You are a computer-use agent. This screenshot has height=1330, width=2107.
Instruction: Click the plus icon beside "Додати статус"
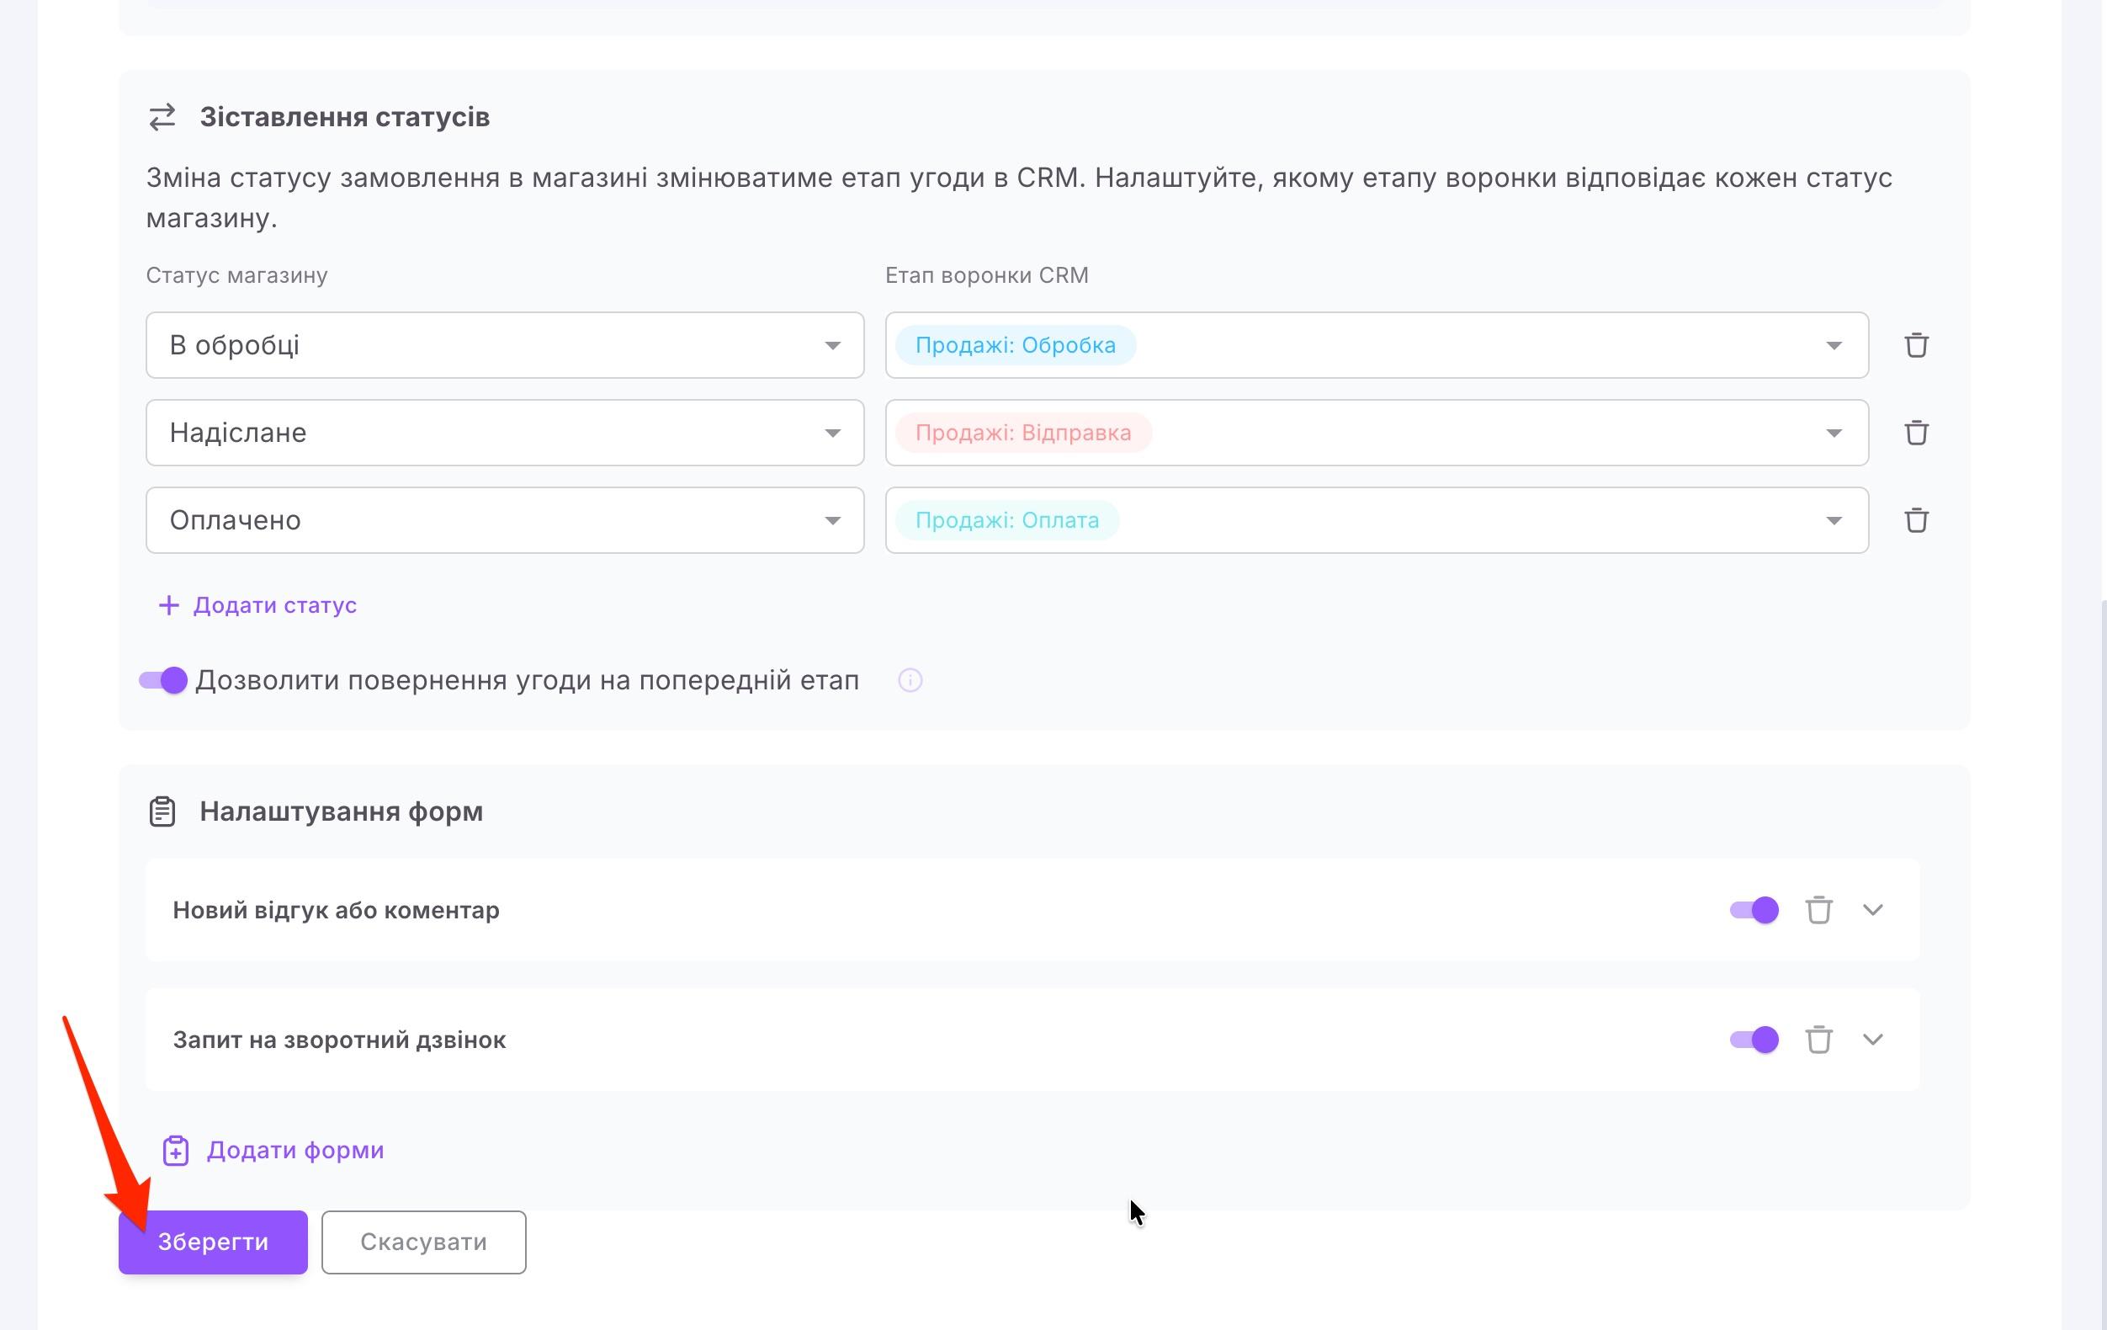point(168,605)
